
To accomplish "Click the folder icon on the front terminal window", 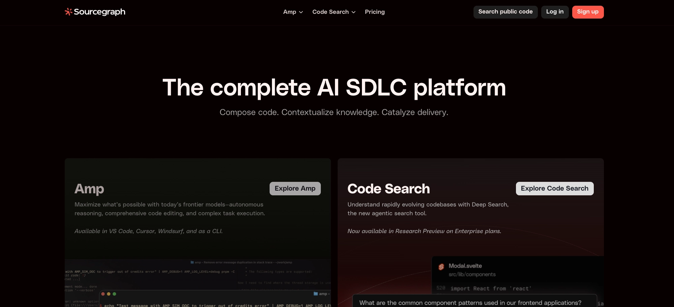I will (x=316, y=294).
